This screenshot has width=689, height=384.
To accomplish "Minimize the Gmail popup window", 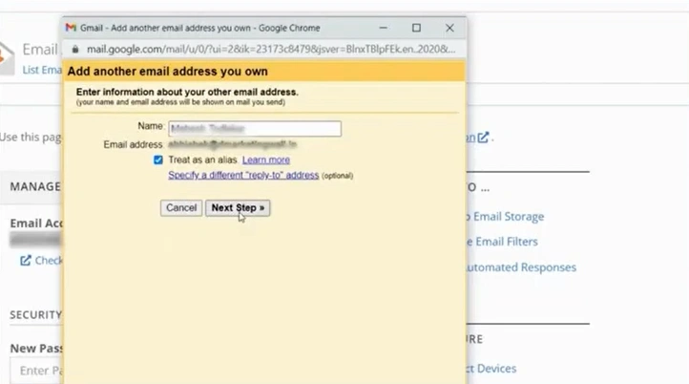I will pyautogui.click(x=384, y=28).
